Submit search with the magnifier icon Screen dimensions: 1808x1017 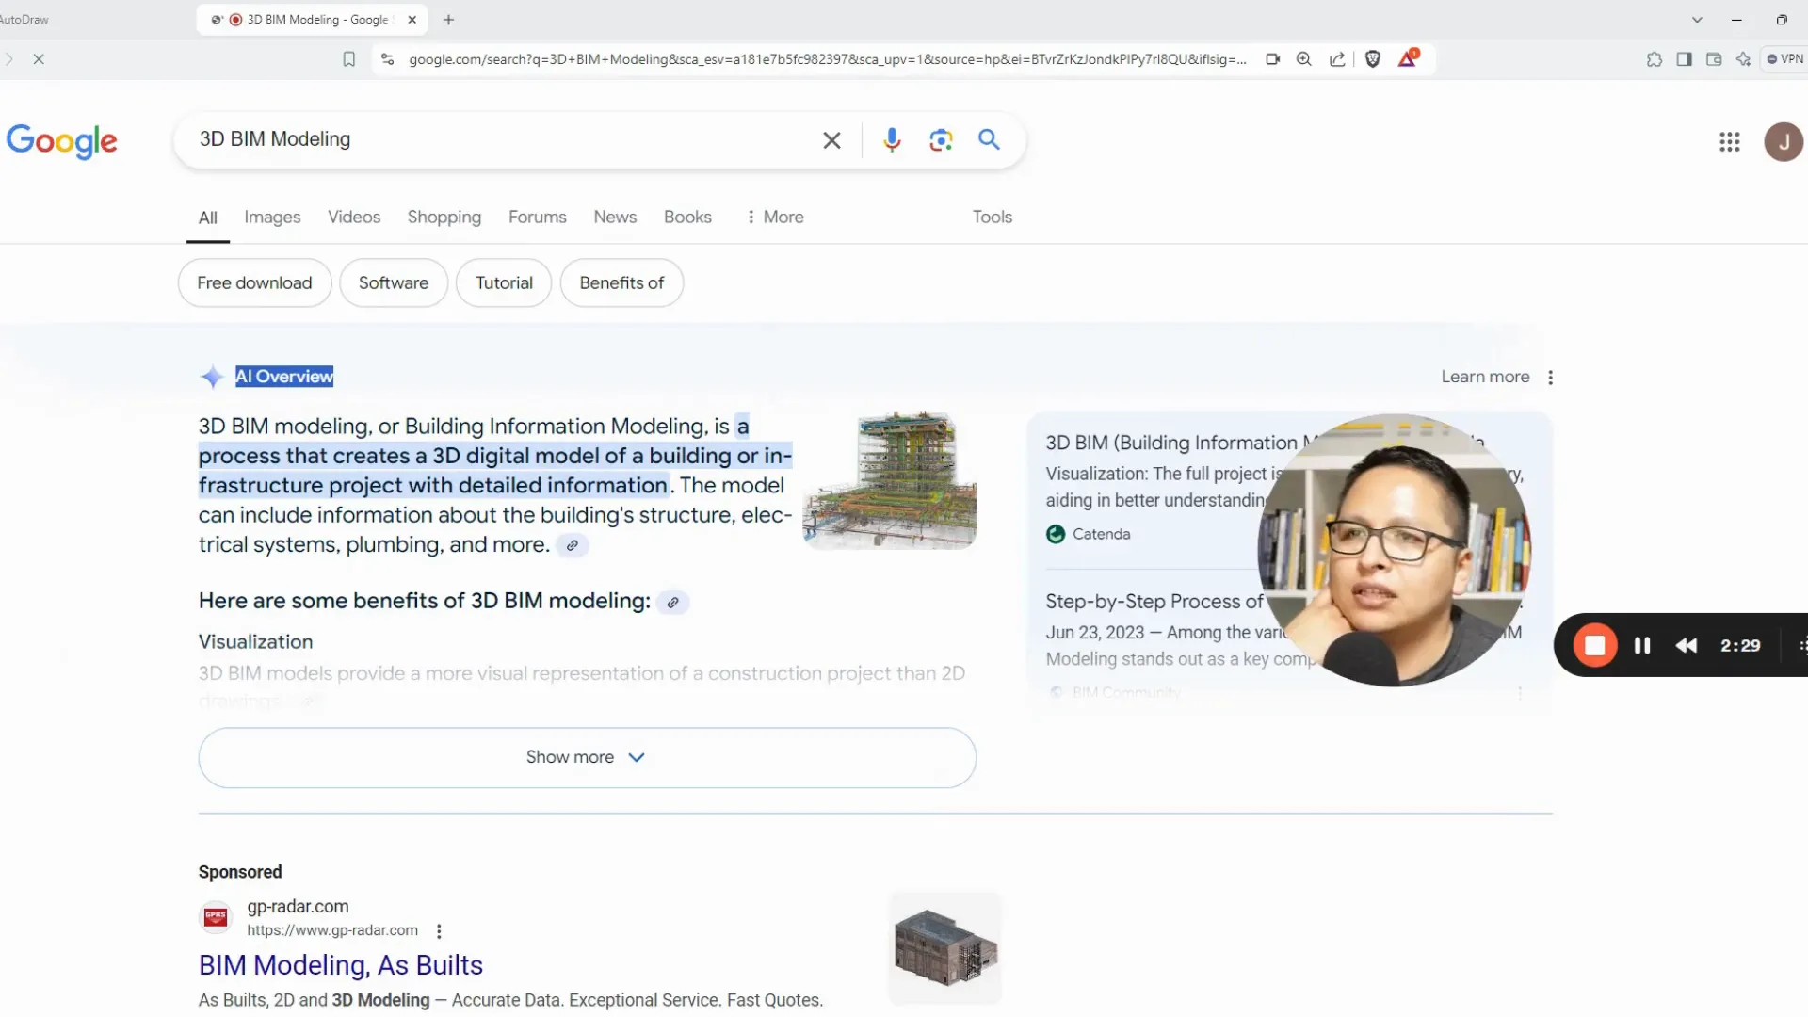coord(989,139)
